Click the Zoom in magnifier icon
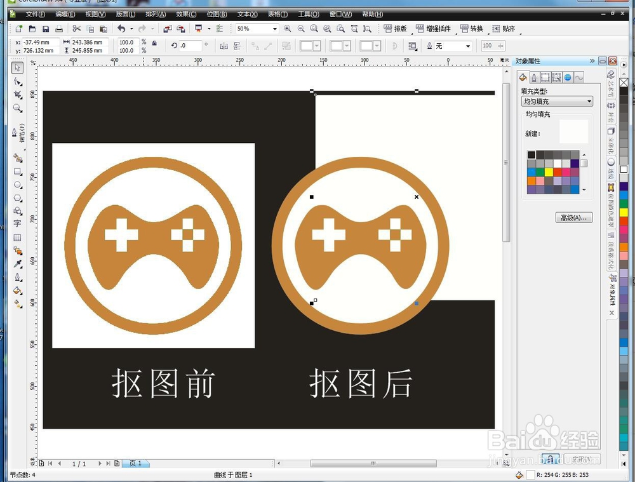 tap(288, 29)
